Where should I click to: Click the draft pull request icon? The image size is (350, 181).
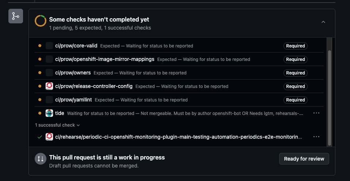(40, 159)
